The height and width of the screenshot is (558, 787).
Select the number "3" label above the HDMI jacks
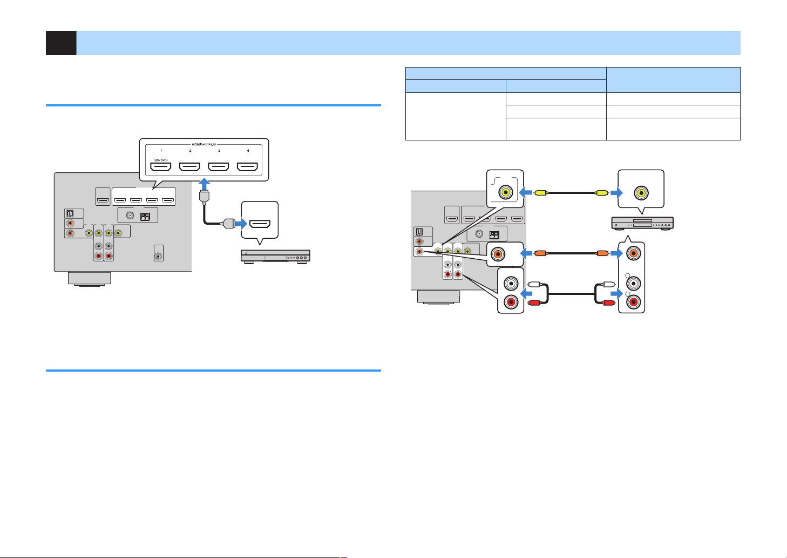219,150
